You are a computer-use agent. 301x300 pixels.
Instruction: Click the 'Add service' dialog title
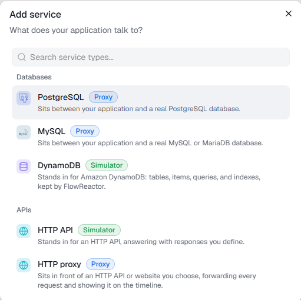(x=35, y=15)
